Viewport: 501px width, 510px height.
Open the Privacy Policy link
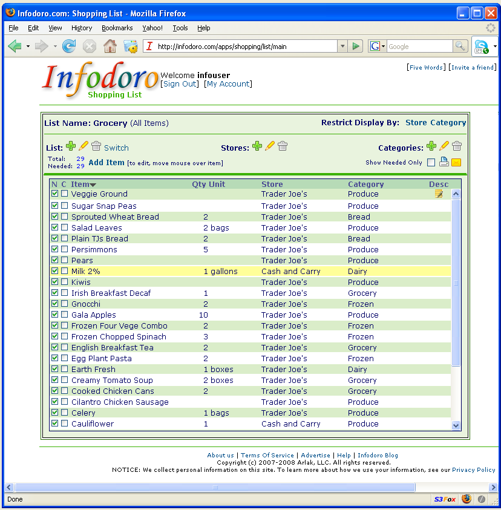pos(474,469)
